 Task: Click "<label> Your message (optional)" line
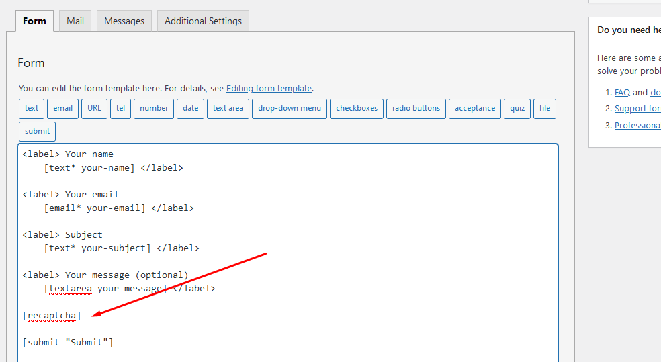coord(105,275)
